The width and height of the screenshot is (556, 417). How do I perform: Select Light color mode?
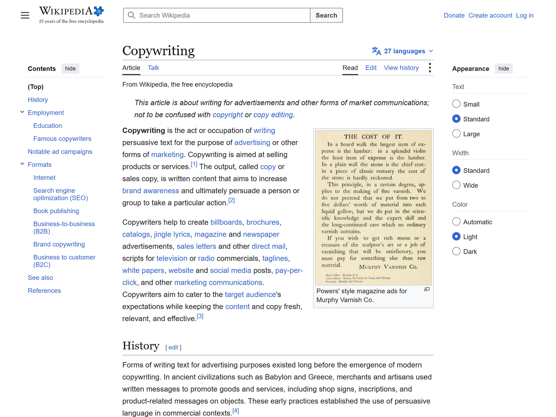point(456,237)
